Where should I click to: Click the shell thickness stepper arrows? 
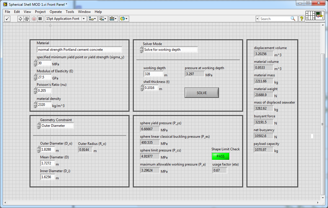coord(142,88)
